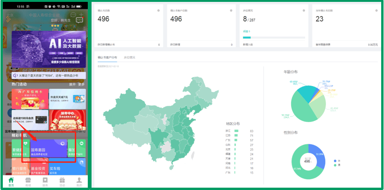The height and width of the screenshot is (190, 384).
Task: Toggle the blue 女 legend item in gender chart
Action: coord(334,160)
